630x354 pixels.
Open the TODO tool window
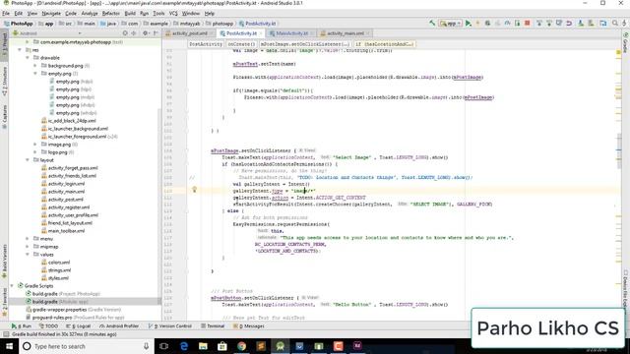coord(48,326)
